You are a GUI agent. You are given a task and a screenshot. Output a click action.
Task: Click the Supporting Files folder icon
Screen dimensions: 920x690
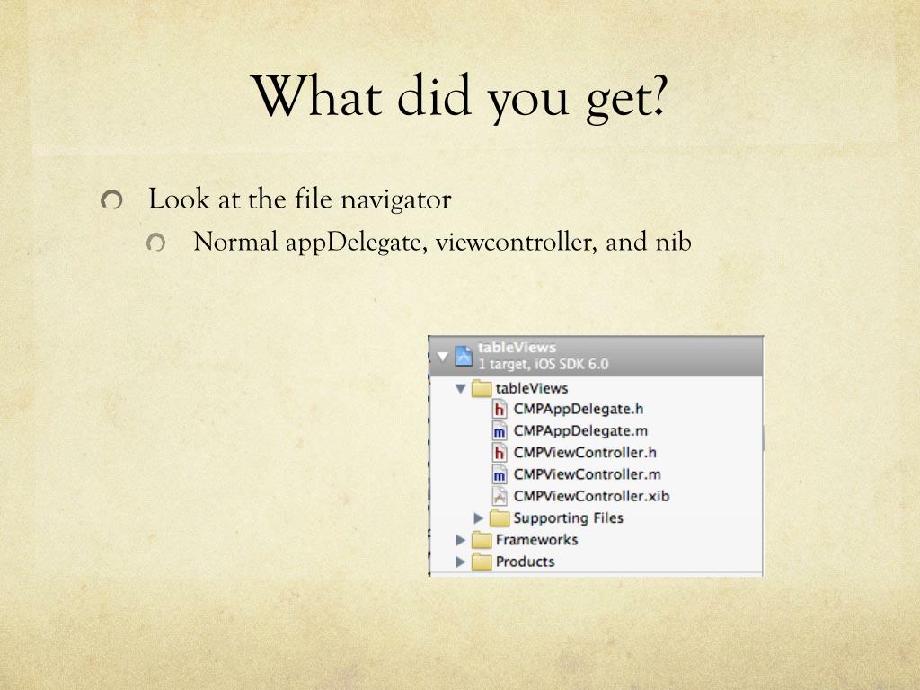point(500,518)
